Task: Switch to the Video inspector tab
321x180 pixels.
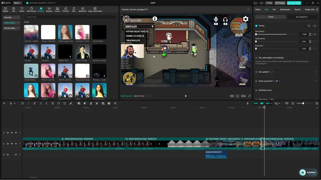Action: pyautogui.click(x=258, y=9)
